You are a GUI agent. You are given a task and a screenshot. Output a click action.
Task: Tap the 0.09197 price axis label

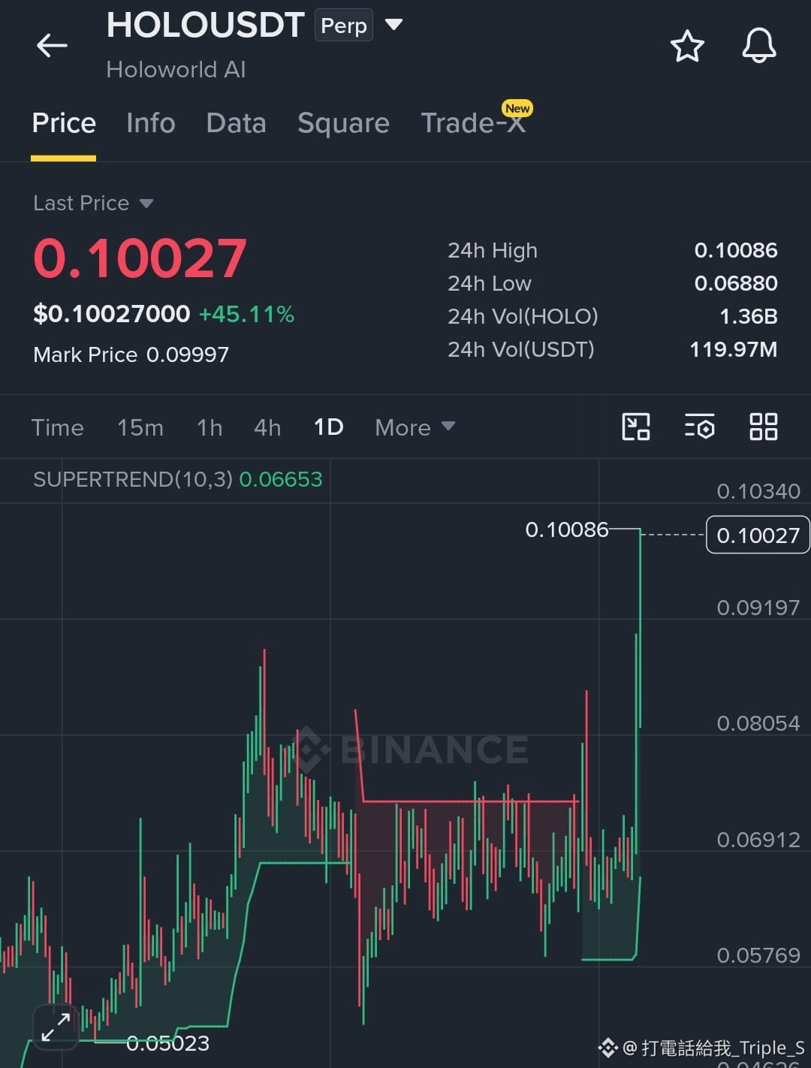pyautogui.click(x=758, y=608)
